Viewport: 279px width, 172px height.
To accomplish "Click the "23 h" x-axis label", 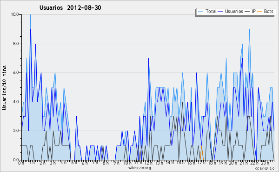I will click(x=265, y=163).
